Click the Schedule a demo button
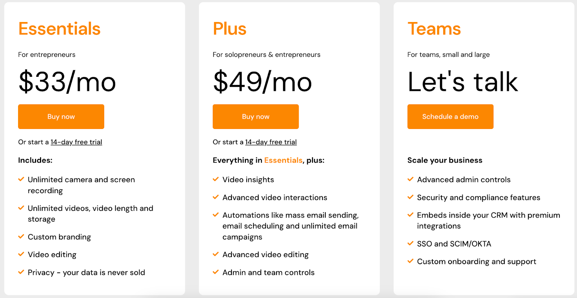Screen dimensions: 577x298 point(450,116)
